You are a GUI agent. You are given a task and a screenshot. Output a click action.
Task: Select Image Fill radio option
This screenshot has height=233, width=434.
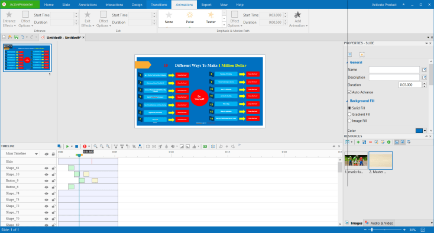coord(349,121)
